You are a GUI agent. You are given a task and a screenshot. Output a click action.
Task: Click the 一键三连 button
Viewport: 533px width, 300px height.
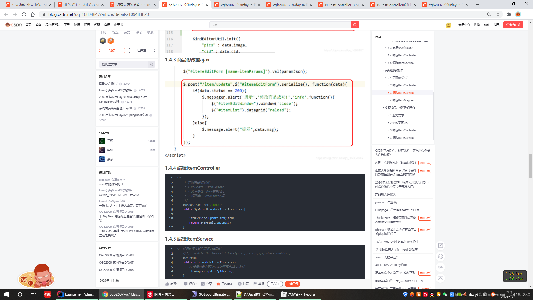click(292, 284)
